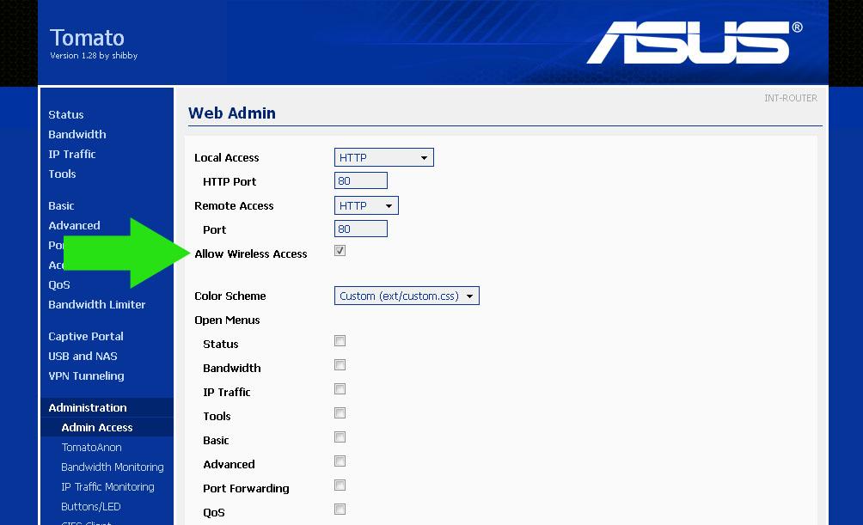Open USB and NAS menu

pyautogui.click(x=83, y=356)
